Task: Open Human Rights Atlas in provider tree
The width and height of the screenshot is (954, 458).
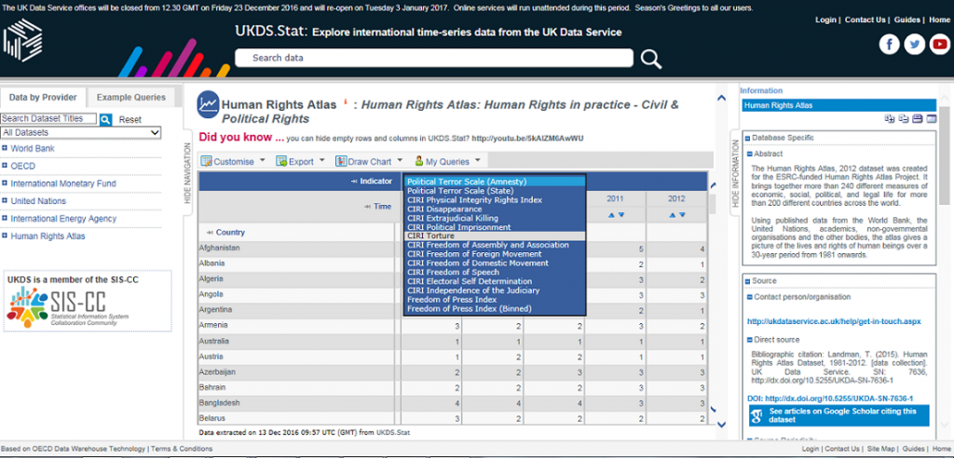Action: pos(48,236)
